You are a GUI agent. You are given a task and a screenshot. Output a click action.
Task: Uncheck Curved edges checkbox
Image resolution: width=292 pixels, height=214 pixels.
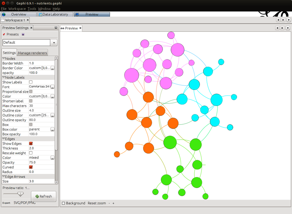(31, 167)
